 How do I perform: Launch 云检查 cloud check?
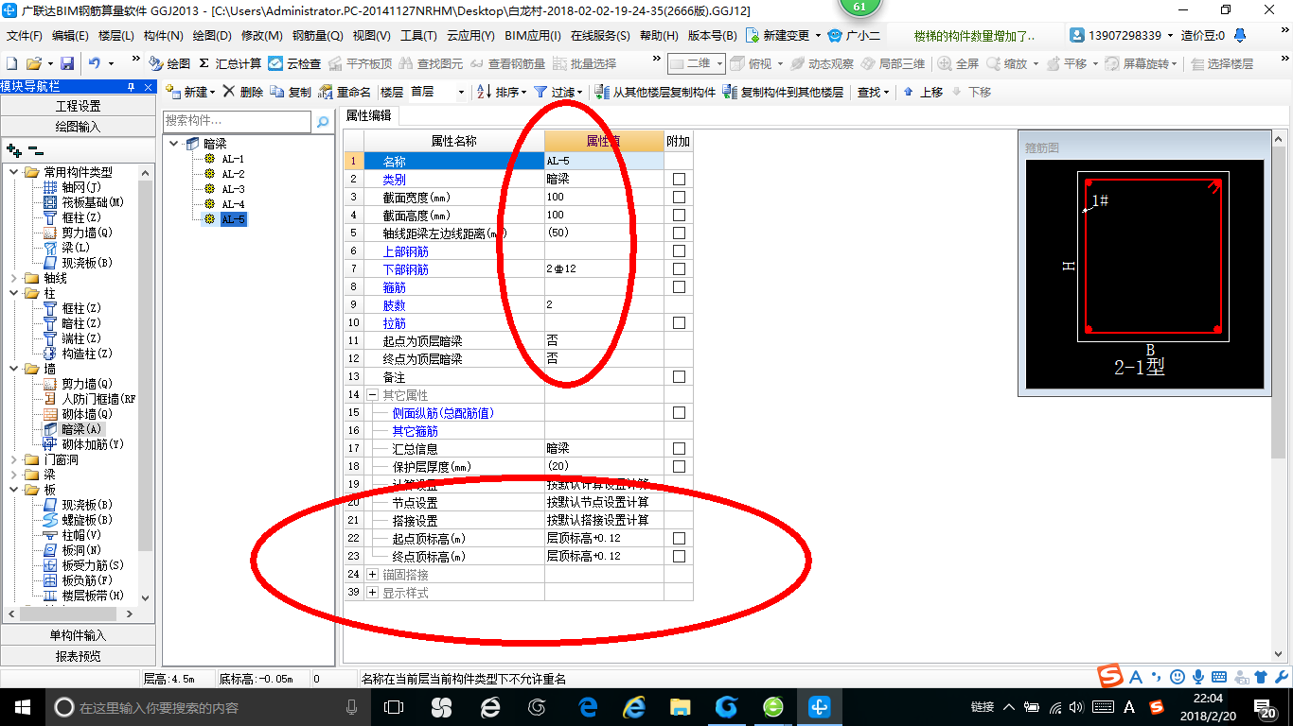tap(294, 63)
